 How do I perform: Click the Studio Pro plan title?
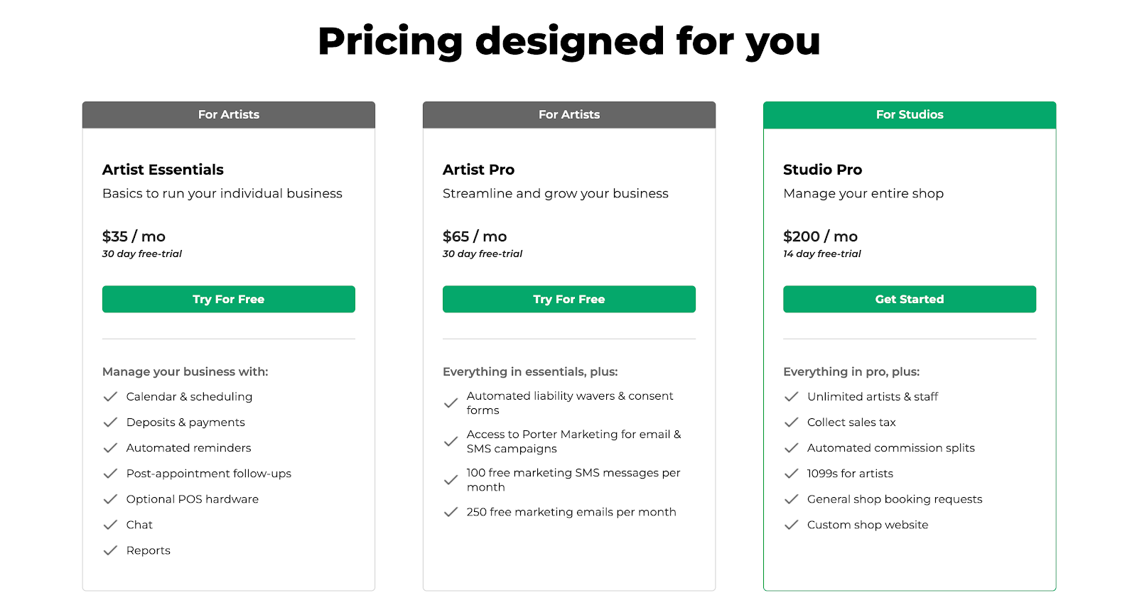822,169
